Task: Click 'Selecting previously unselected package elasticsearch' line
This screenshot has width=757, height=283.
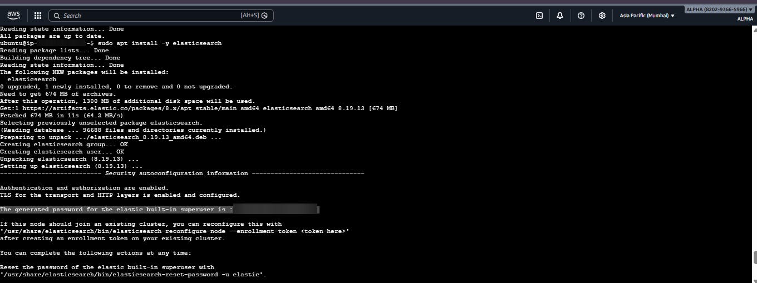Action: tap(101, 123)
